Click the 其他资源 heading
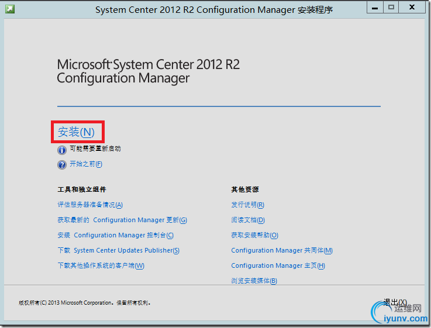431x328 pixels. click(244, 189)
